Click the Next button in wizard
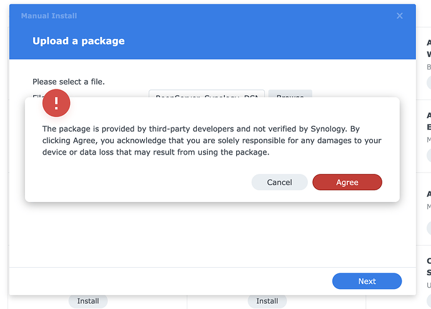Image resolution: width=431 pixels, height=309 pixels. 367,281
